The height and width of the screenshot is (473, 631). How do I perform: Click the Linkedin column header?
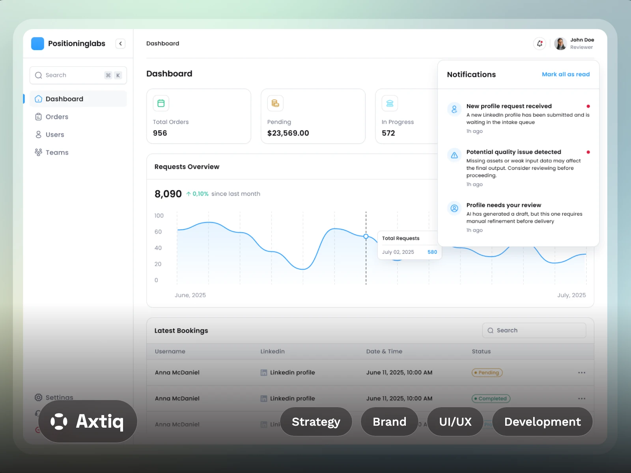(x=273, y=351)
